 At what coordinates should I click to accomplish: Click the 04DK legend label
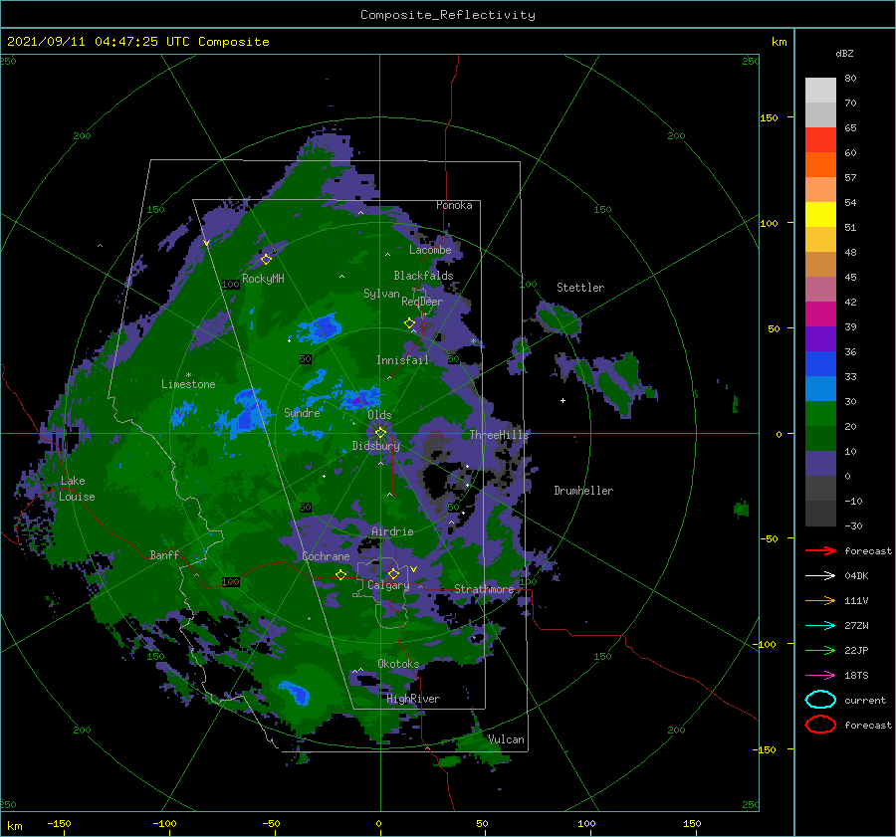point(856,576)
